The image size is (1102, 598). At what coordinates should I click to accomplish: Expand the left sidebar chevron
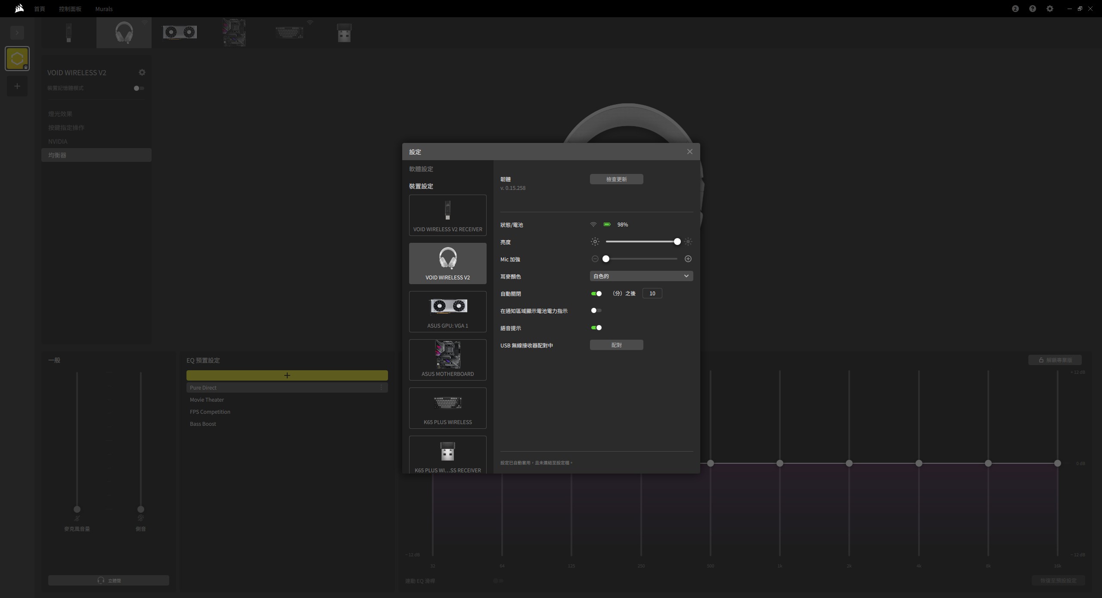click(x=17, y=32)
